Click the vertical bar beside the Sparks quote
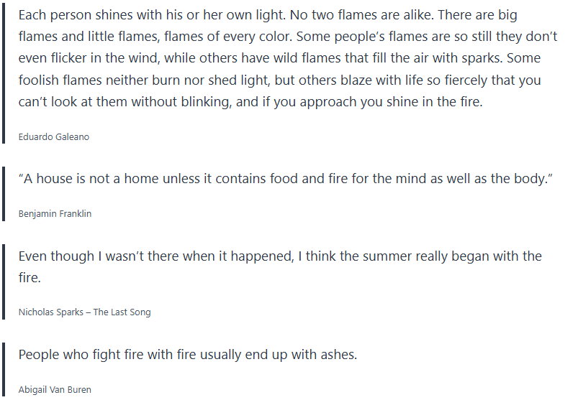Screen dimensions: 578x400 (x=4, y=282)
